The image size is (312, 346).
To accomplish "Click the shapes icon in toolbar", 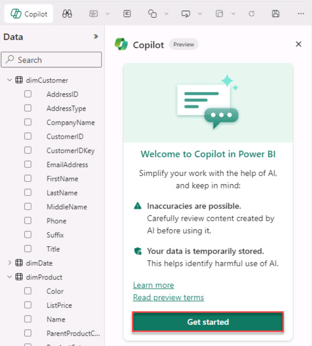I will [152, 14].
